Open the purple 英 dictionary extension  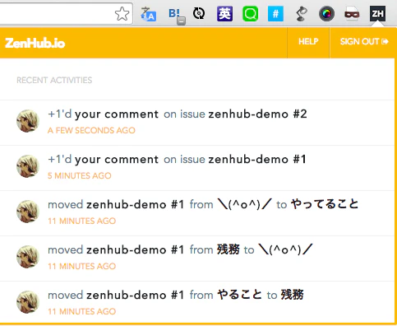224,13
